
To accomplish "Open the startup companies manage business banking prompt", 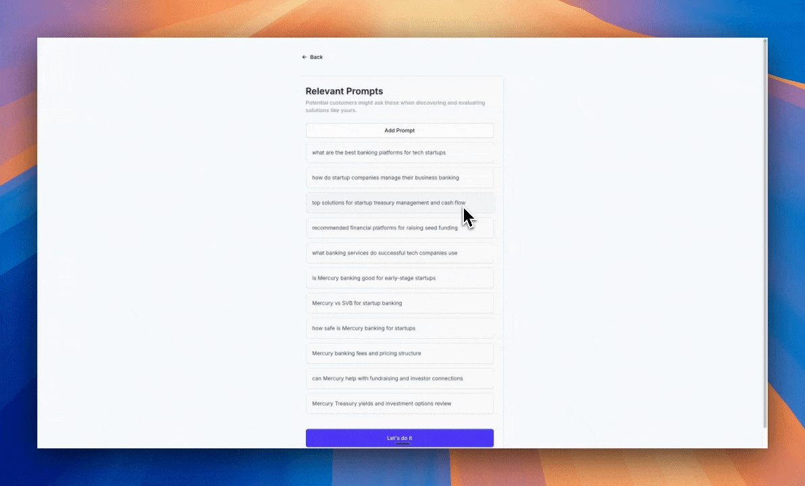I will pos(399,178).
